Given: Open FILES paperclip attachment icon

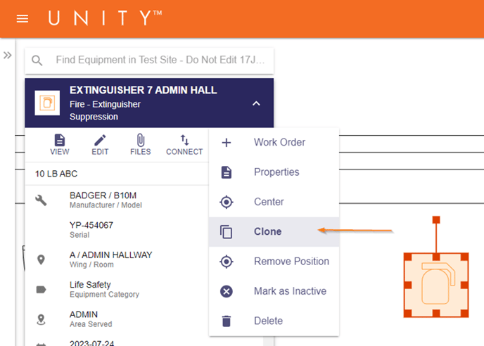Looking at the screenshot, I should pyautogui.click(x=141, y=140).
